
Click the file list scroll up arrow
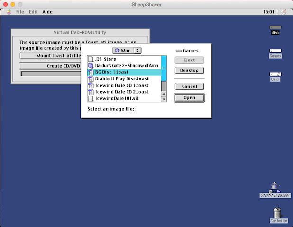click(164, 94)
